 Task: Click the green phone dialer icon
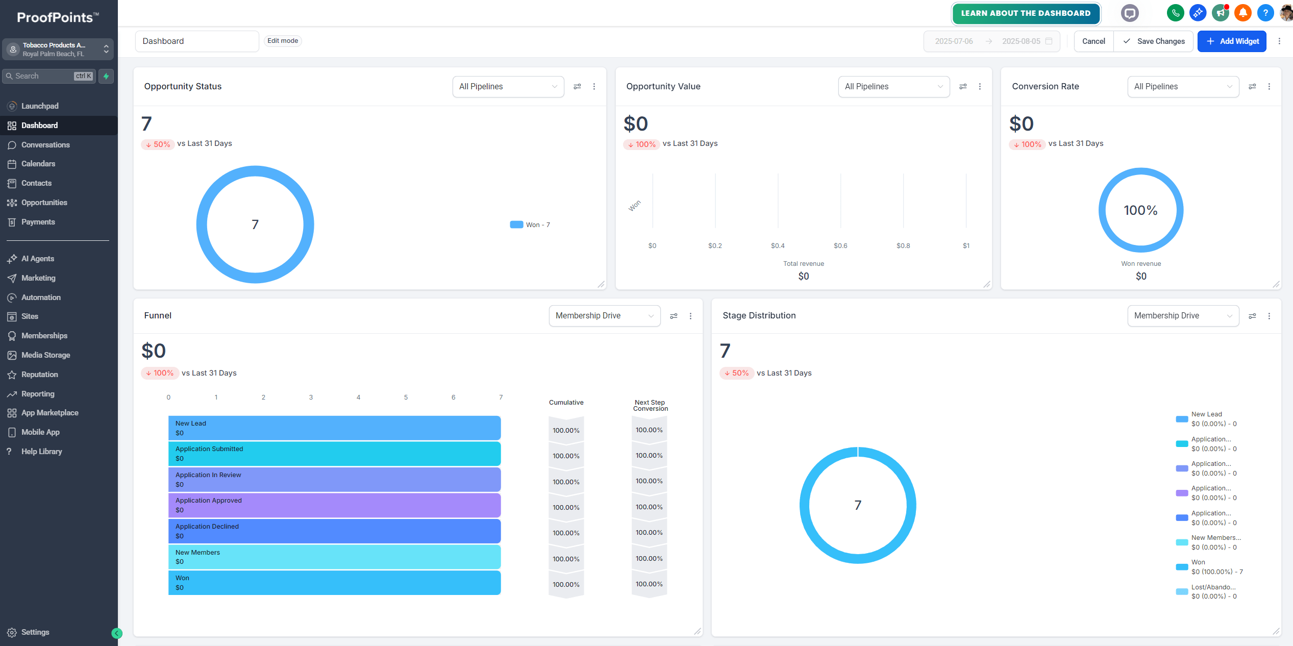1175,13
